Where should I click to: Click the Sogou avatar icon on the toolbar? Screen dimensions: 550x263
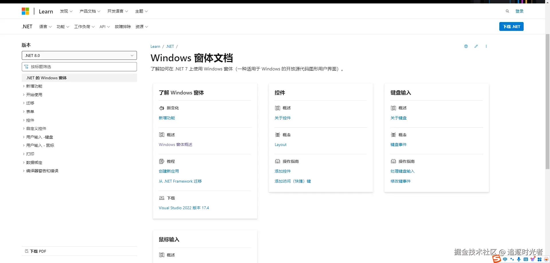pyautogui.click(x=546, y=259)
